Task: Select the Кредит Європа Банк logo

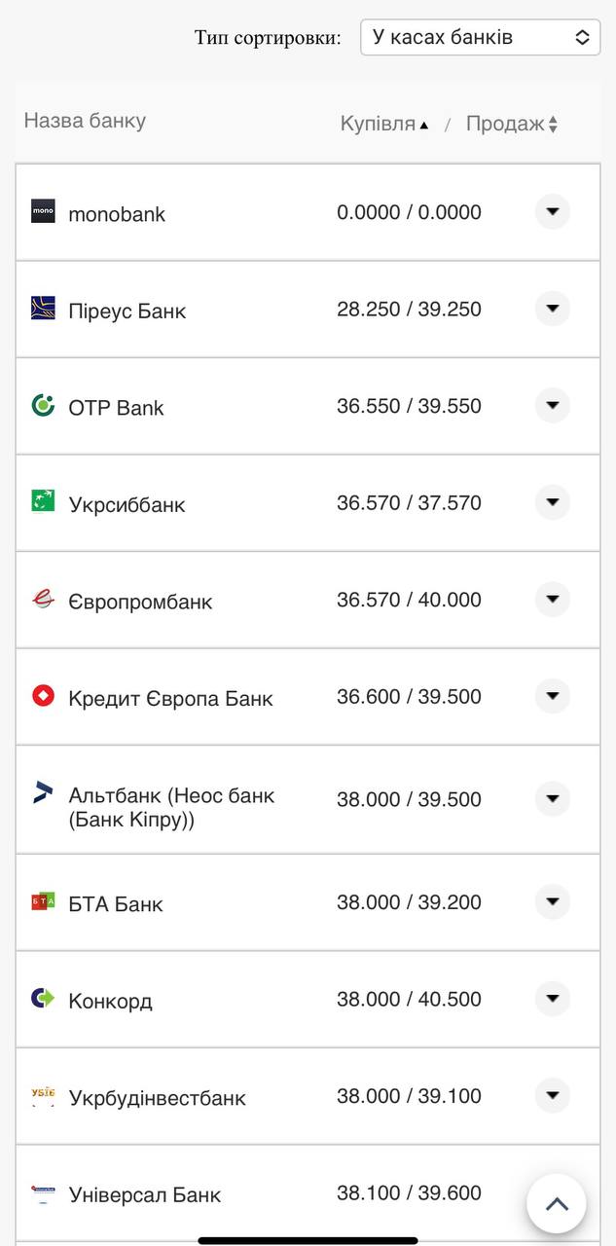Action: [x=41, y=697]
